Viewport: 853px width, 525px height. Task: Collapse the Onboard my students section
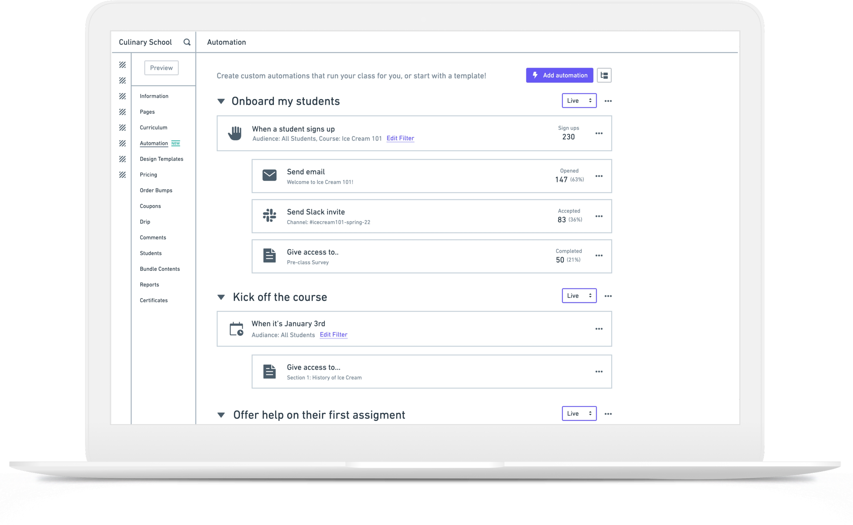[221, 101]
